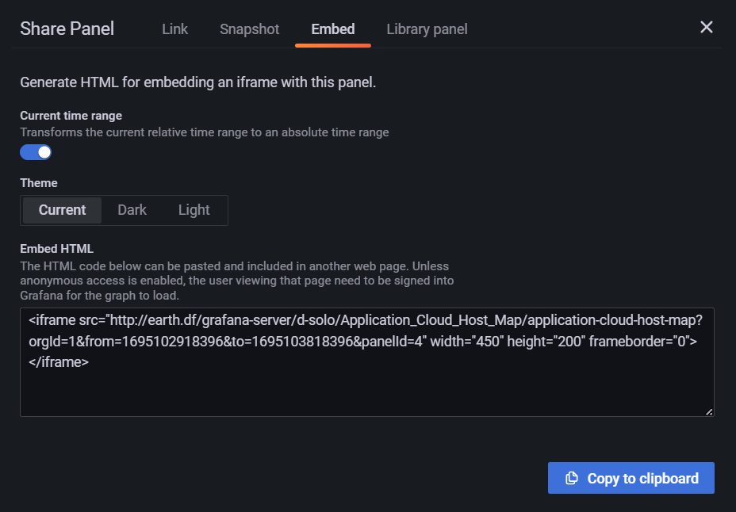Close the Share Panel dialog
The height and width of the screenshot is (512, 736).
pos(707,28)
